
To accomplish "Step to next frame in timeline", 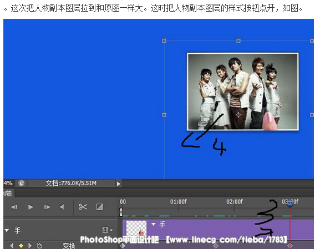I will tap(47, 207).
